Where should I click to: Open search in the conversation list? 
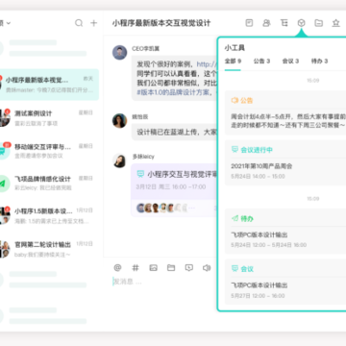[x=79, y=23]
